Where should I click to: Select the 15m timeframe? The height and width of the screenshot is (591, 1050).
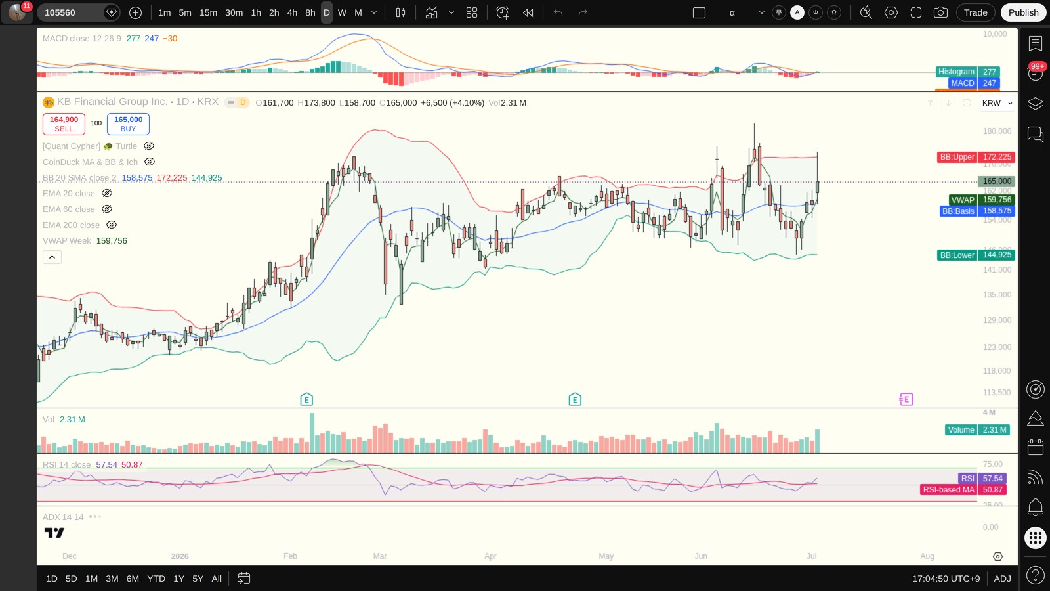coord(208,12)
